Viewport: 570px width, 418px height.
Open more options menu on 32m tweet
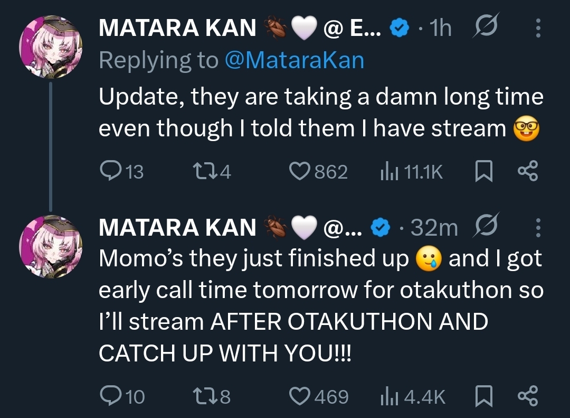538,228
